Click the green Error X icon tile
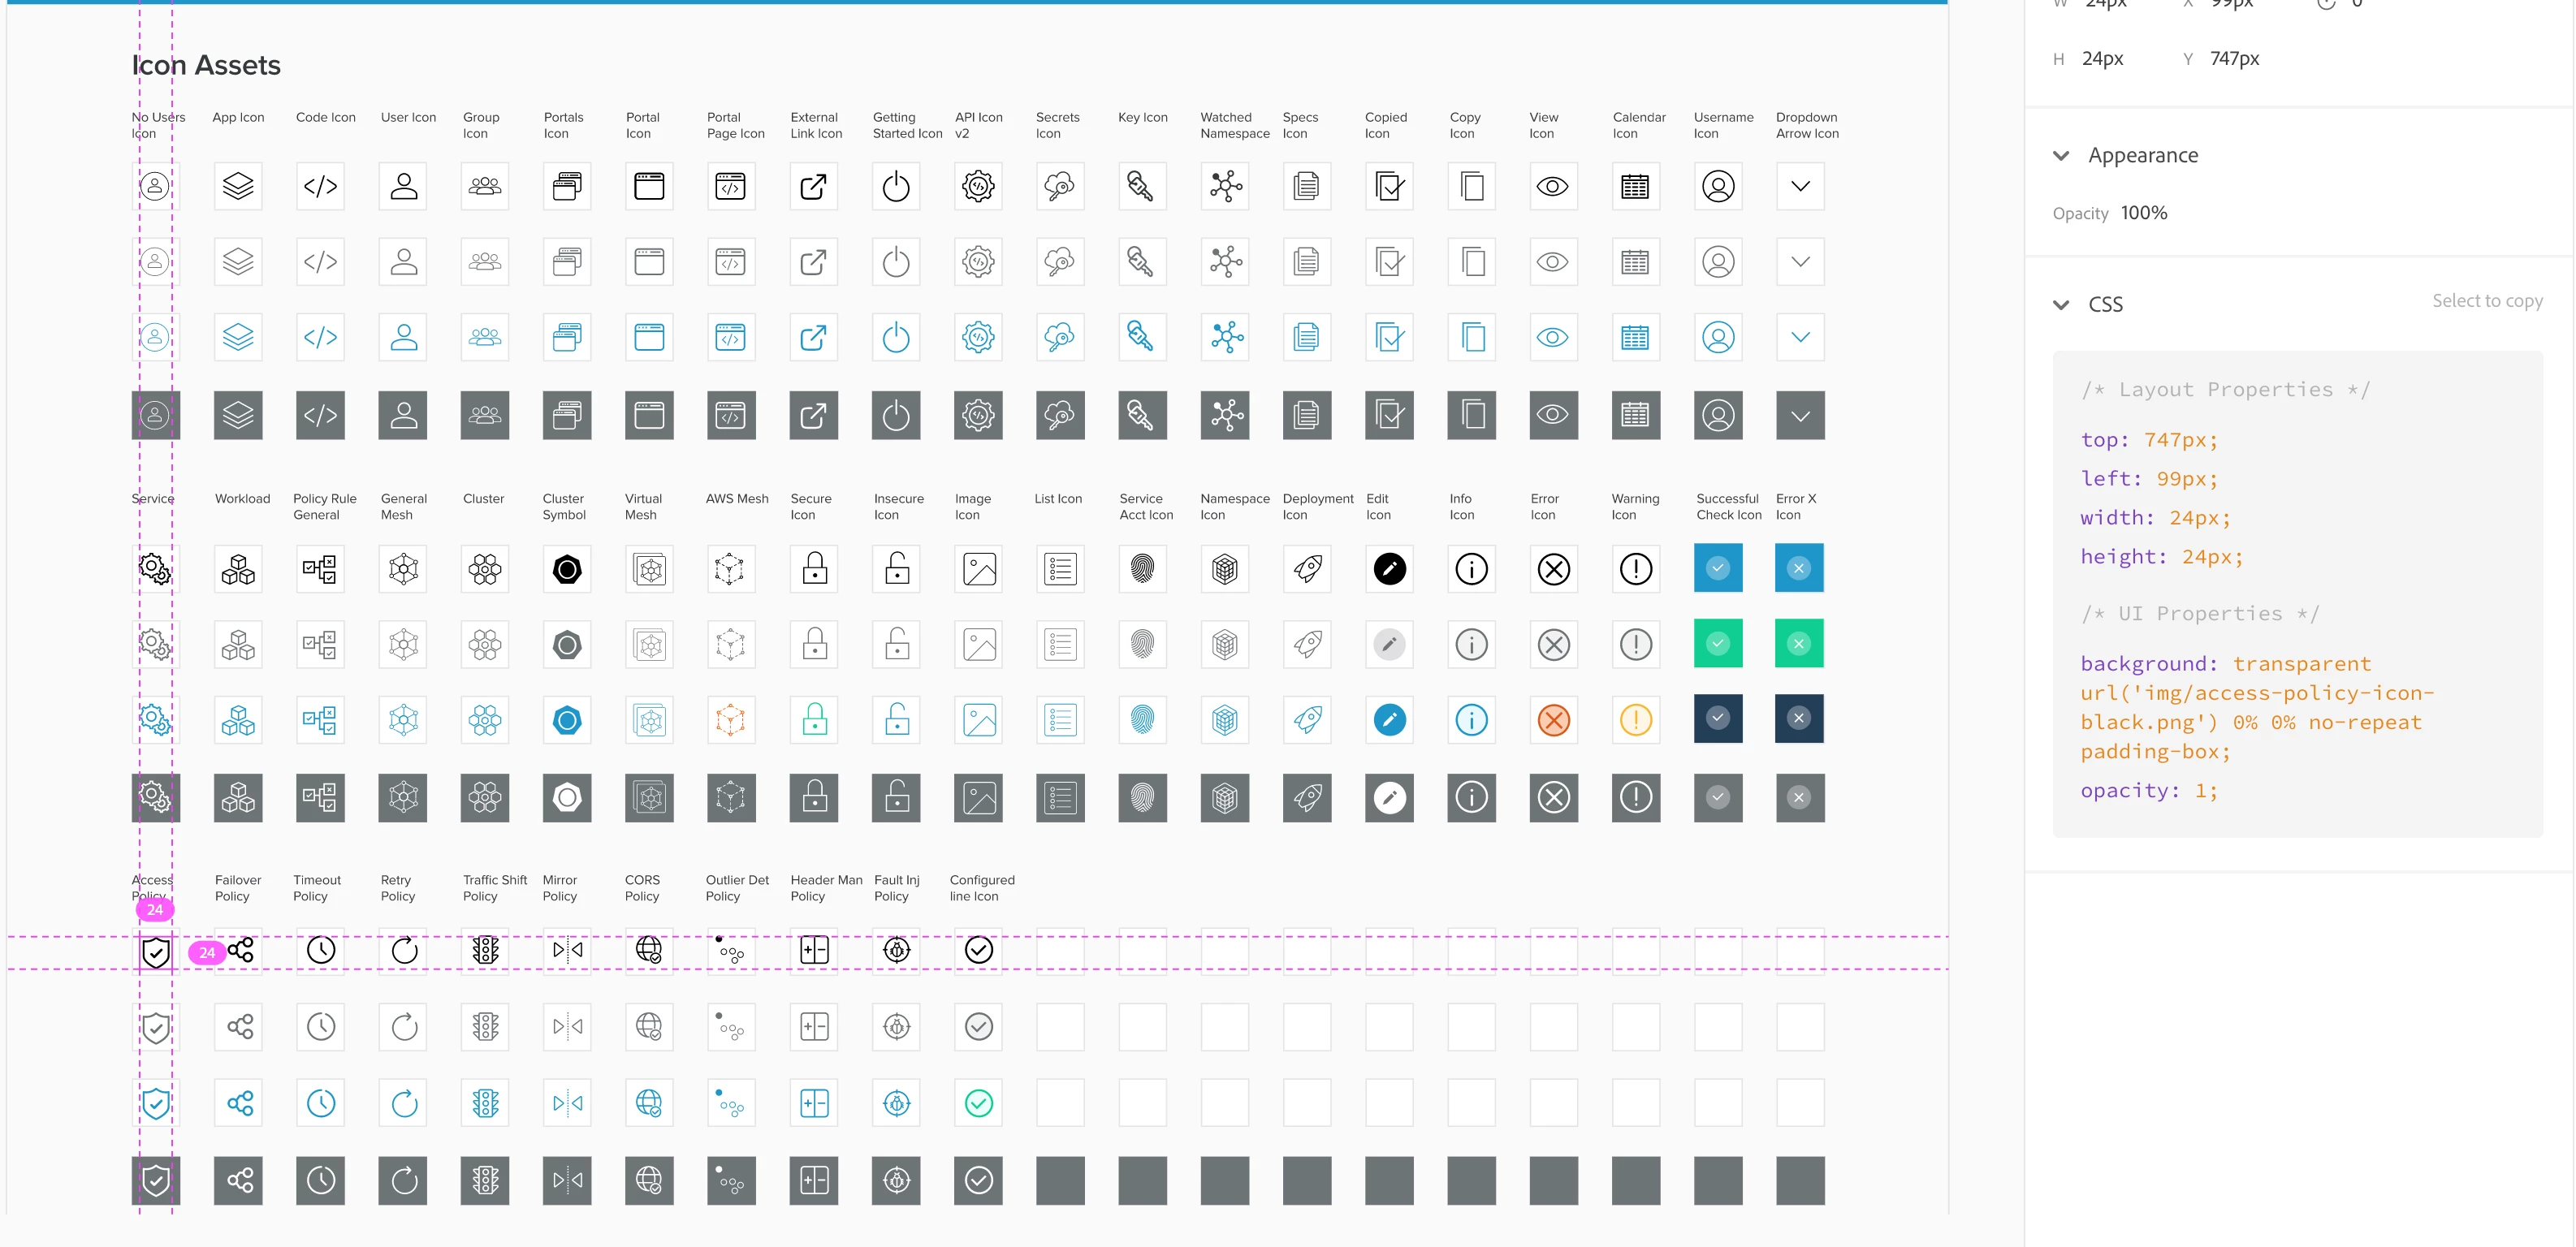The width and height of the screenshot is (2576, 1247). click(1798, 644)
